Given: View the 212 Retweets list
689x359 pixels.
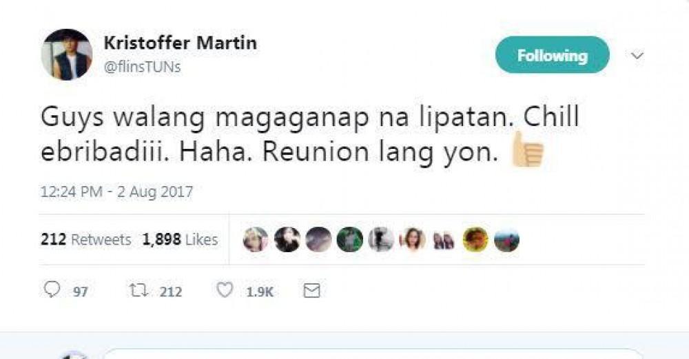Looking at the screenshot, I should coord(86,240).
